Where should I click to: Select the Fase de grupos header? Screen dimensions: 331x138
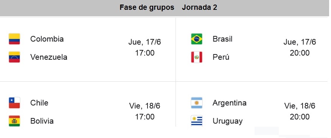click(147, 8)
